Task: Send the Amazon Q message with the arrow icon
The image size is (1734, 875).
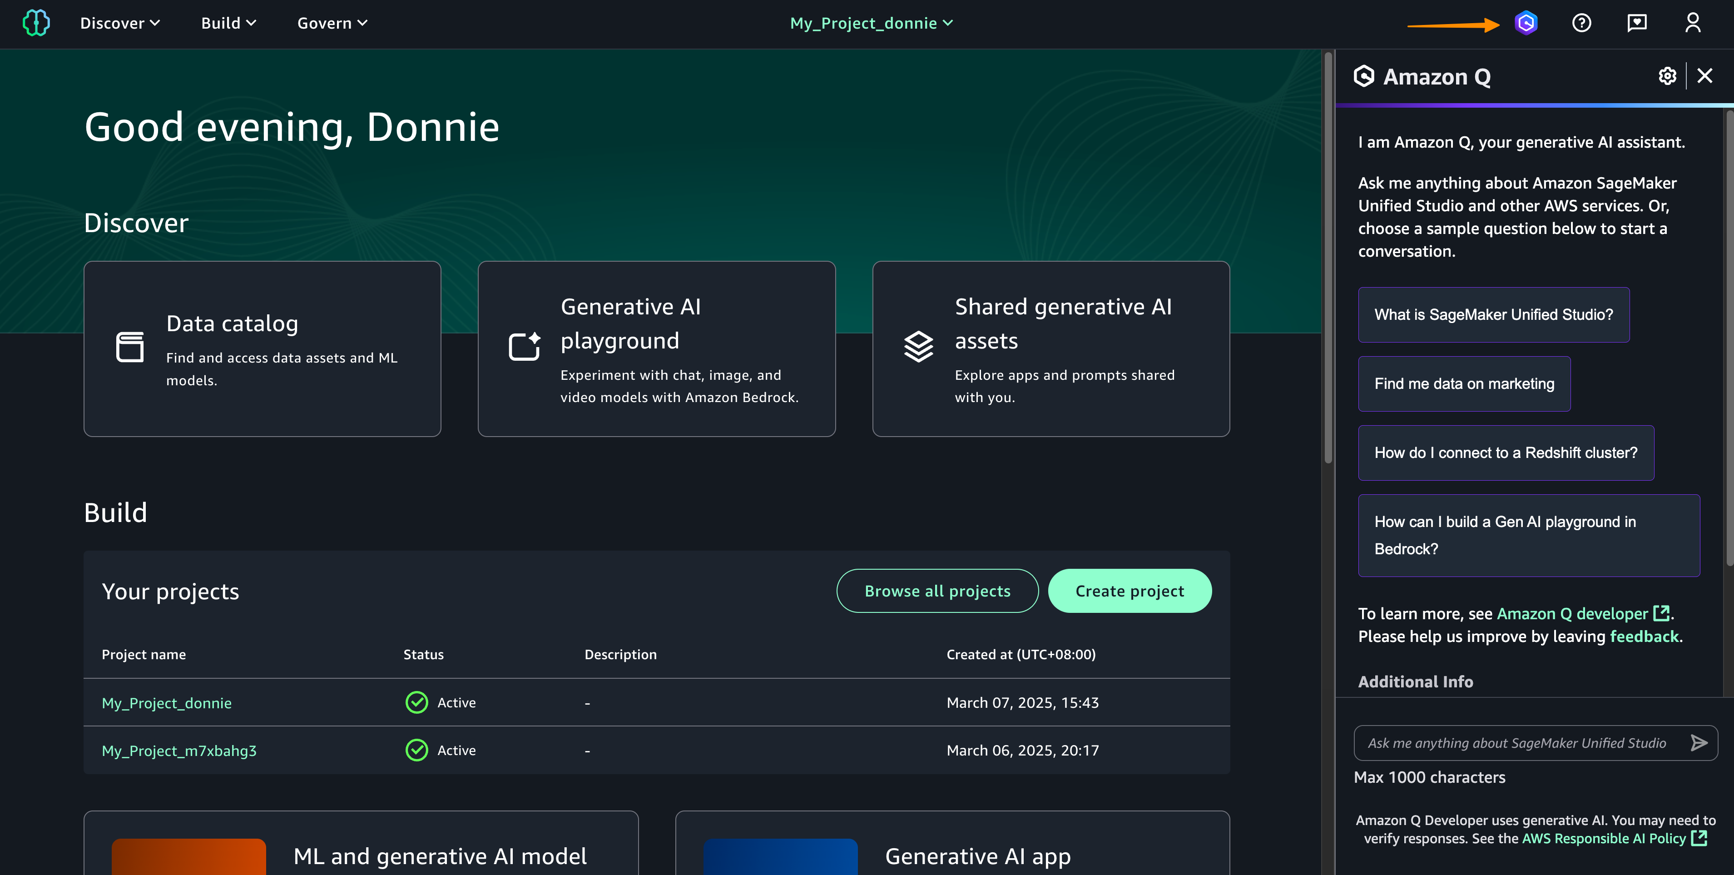Action: 1698,742
